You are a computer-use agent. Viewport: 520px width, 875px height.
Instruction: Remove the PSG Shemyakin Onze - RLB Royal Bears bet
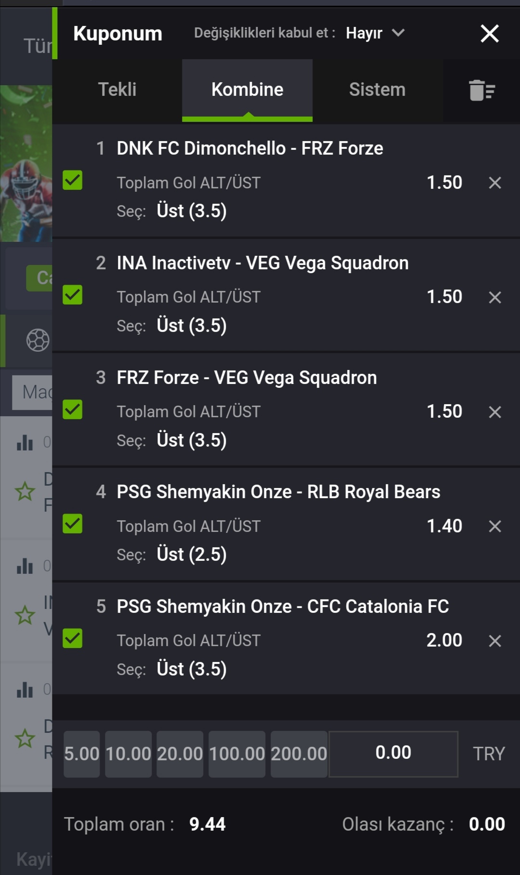(x=495, y=526)
